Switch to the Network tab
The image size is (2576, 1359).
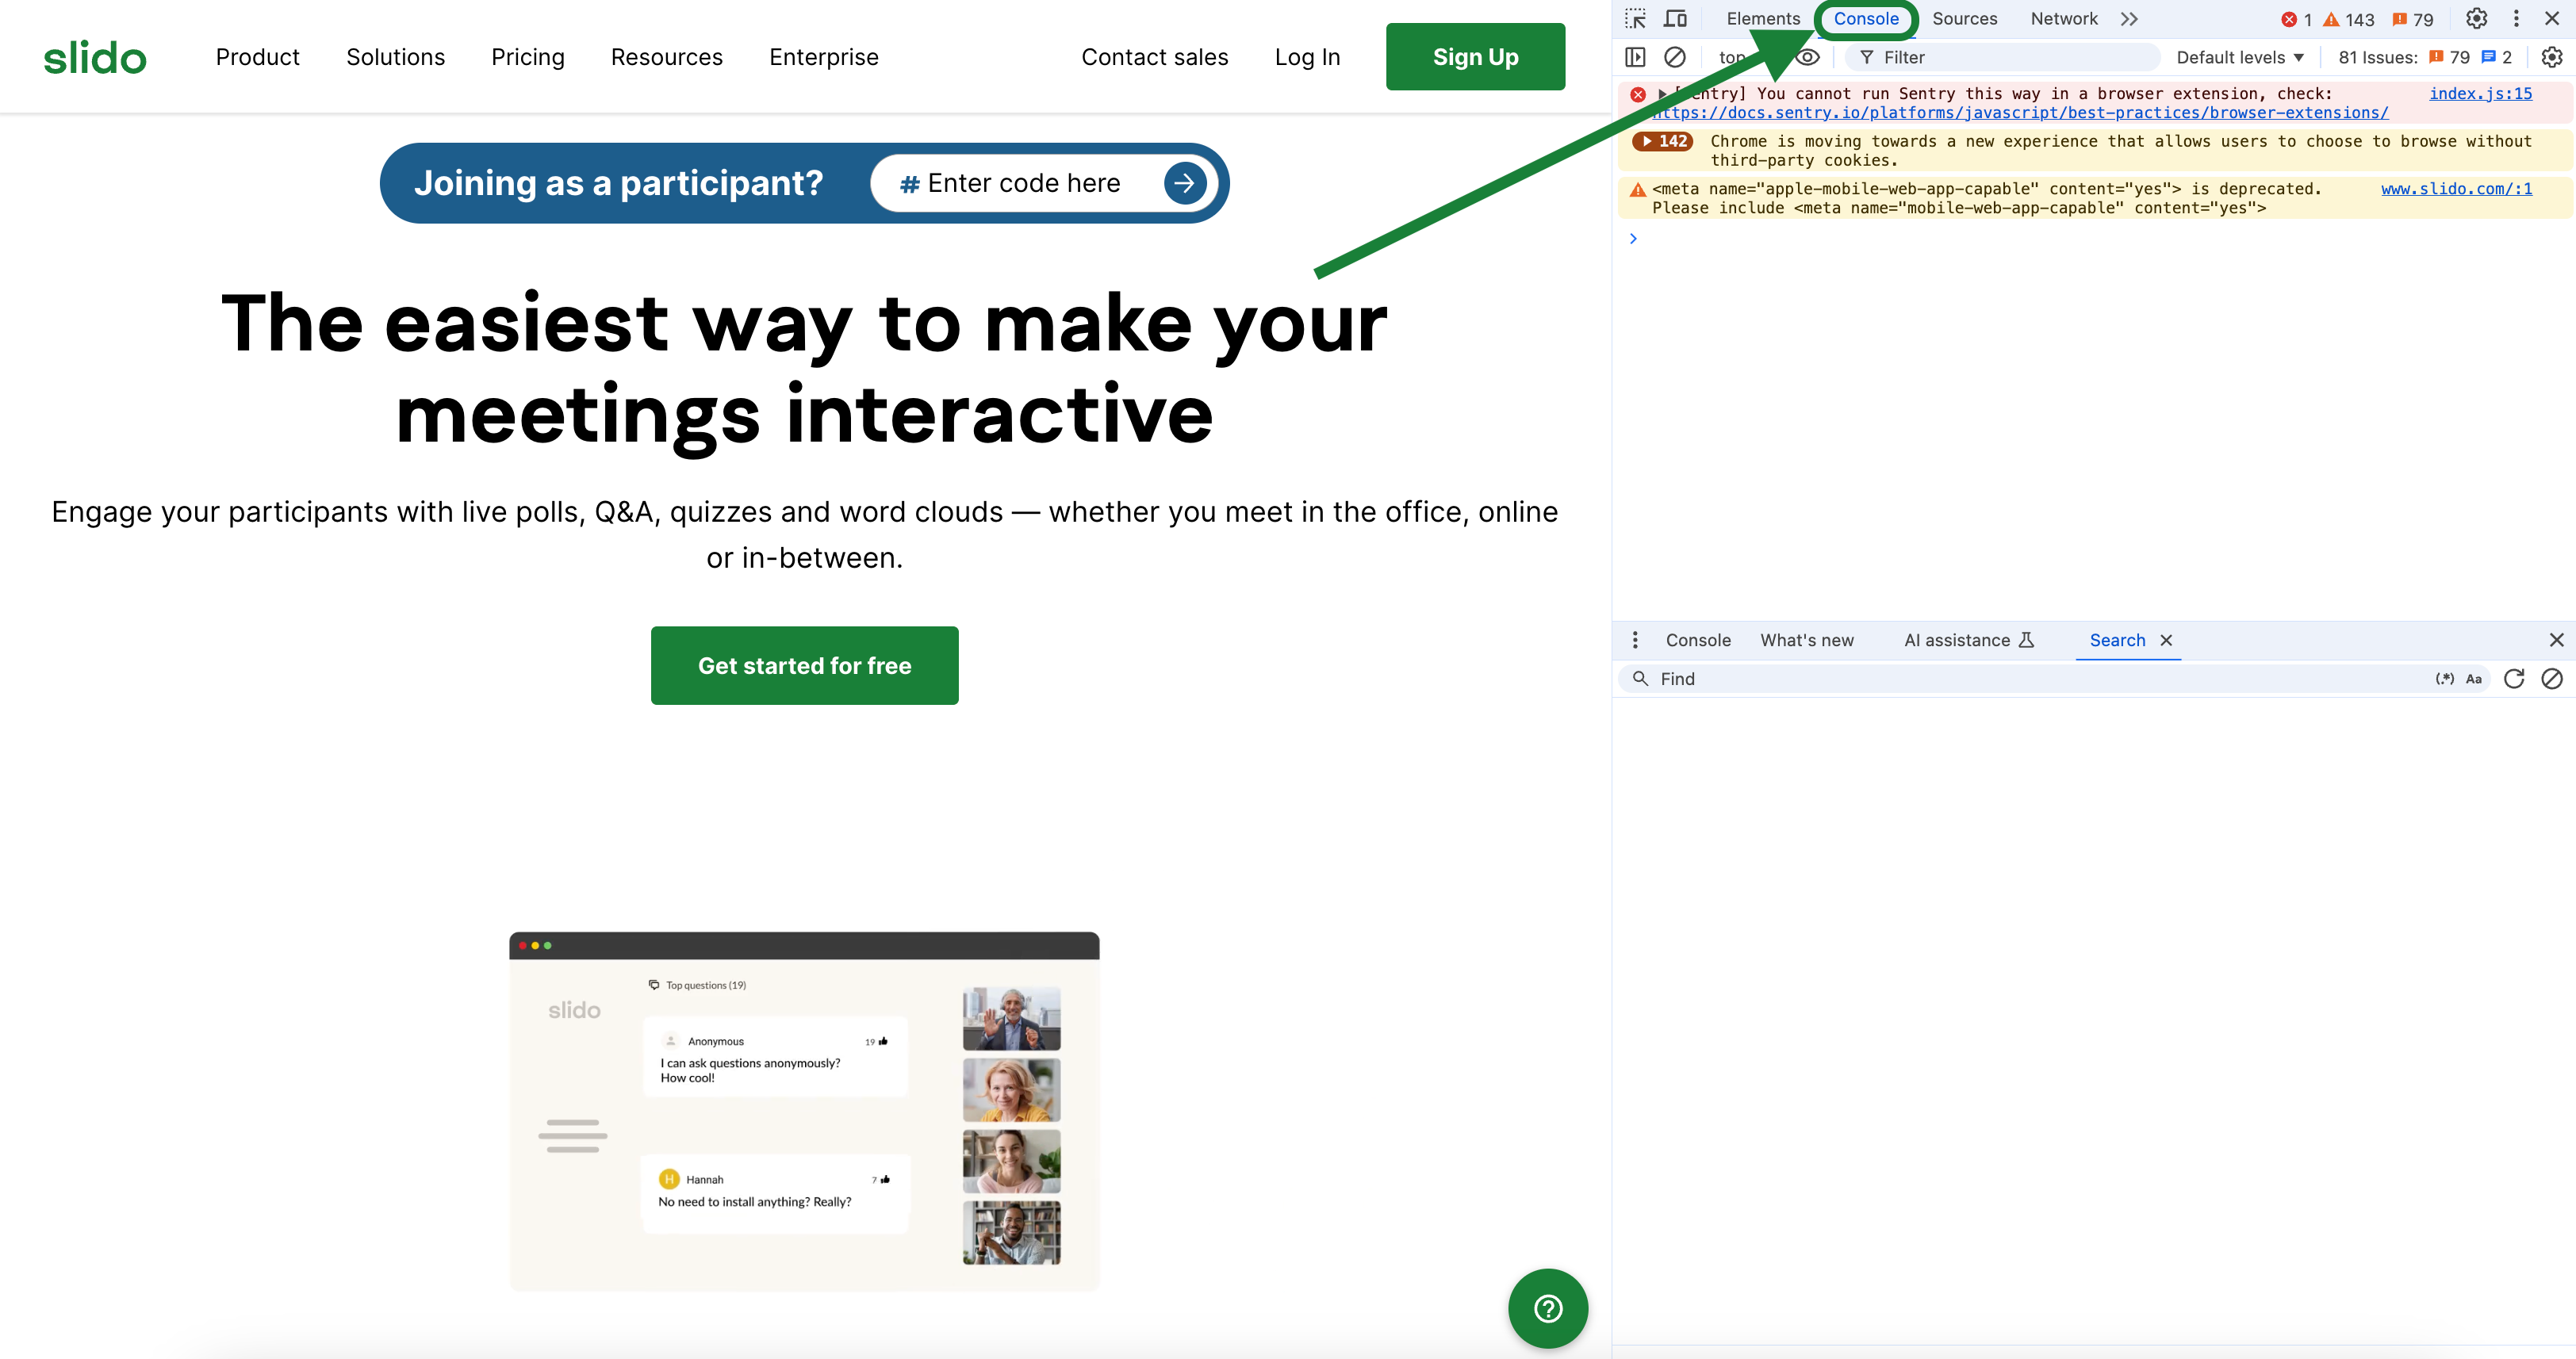(x=2064, y=19)
